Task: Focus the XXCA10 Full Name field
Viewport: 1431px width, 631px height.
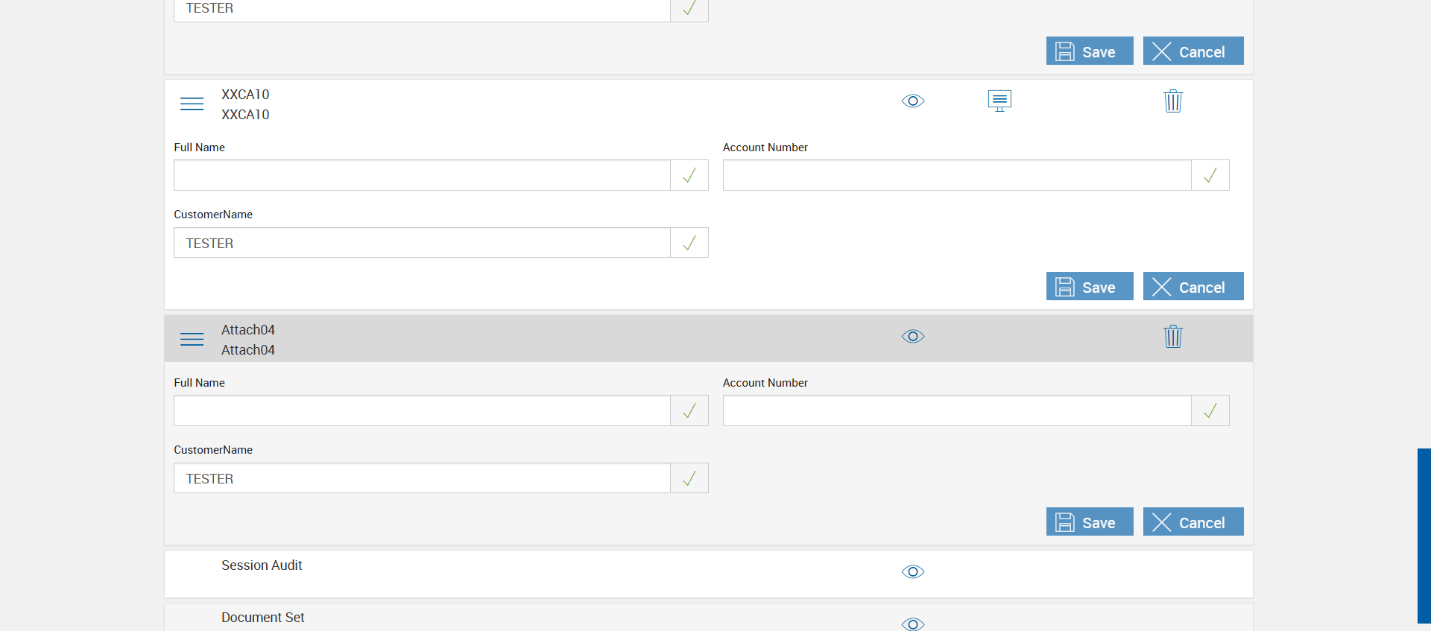Action: tap(422, 175)
